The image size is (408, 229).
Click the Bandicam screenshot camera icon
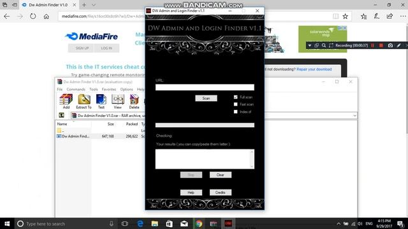[390, 45]
